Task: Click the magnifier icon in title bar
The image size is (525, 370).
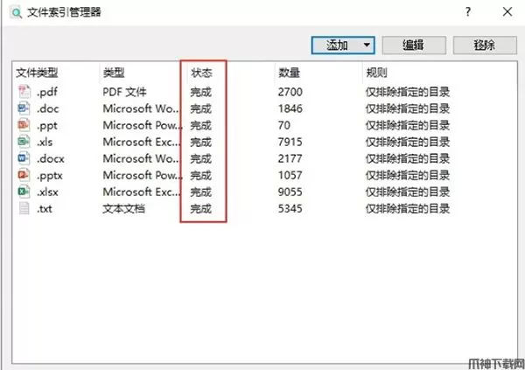Action: [x=16, y=12]
